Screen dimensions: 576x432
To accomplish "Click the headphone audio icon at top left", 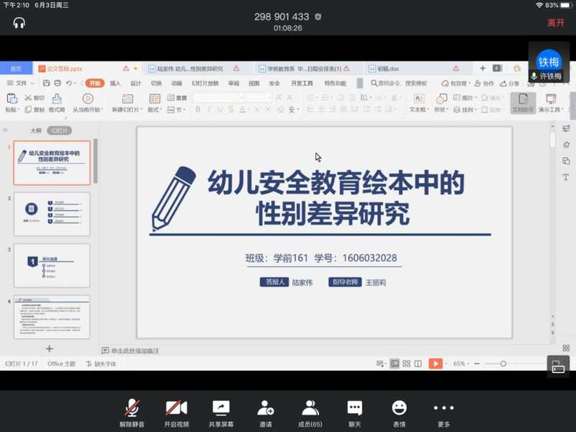I will (19, 22).
